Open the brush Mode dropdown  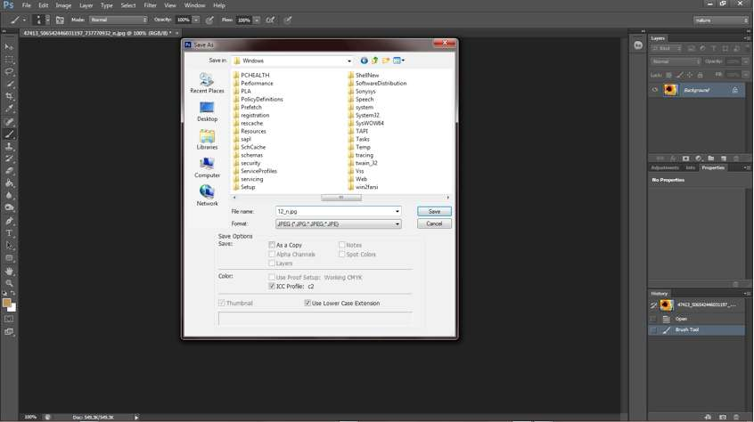point(119,20)
